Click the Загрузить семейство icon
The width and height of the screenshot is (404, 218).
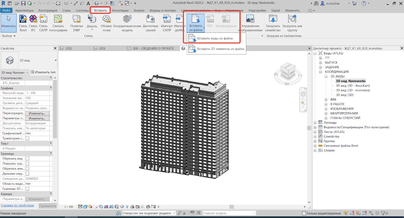tap(273, 19)
